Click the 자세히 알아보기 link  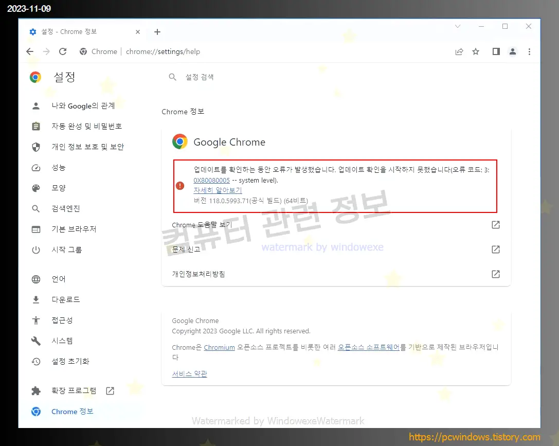[218, 190]
